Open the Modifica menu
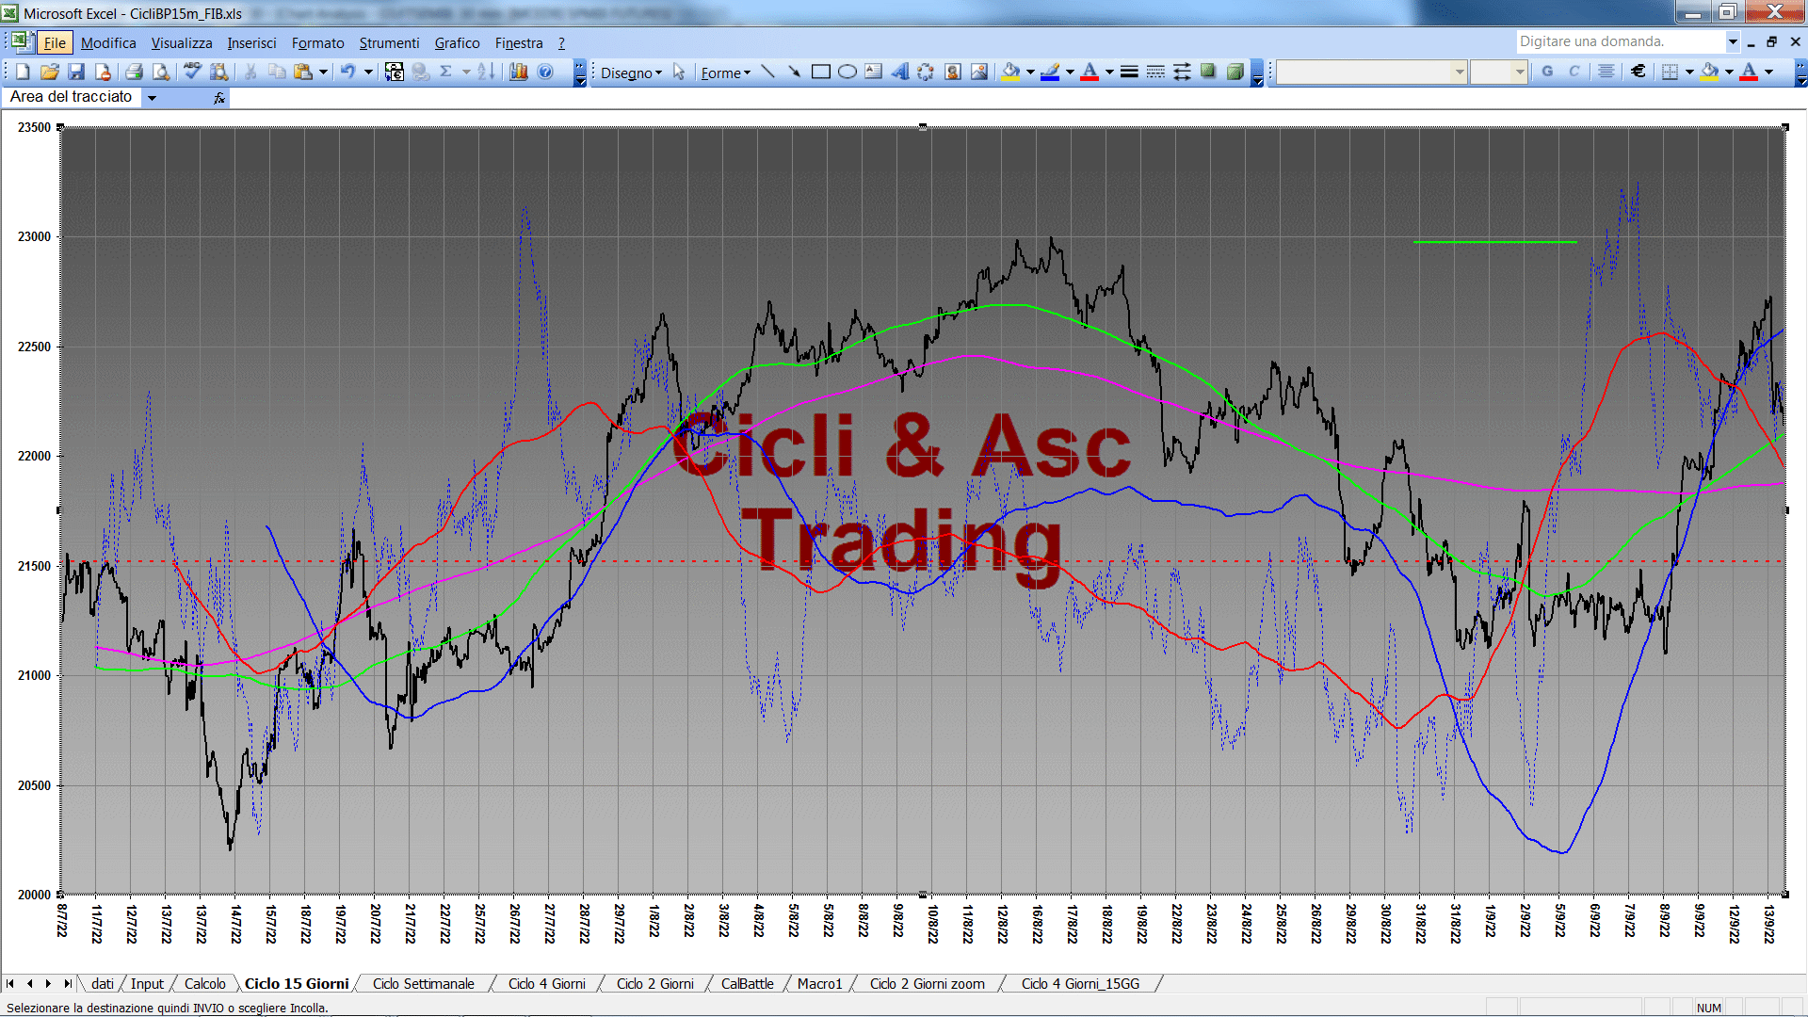Viewport: 1808px width, 1017px height. click(108, 42)
